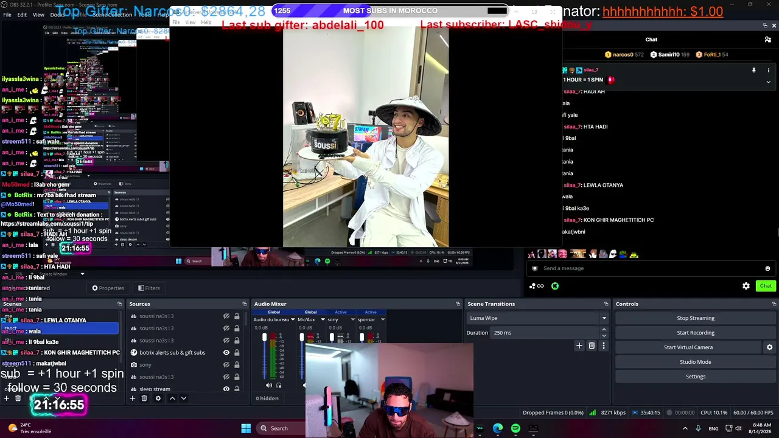Click the Properties button above Scenes
Viewport: 779px width, 438px height.
tap(108, 288)
